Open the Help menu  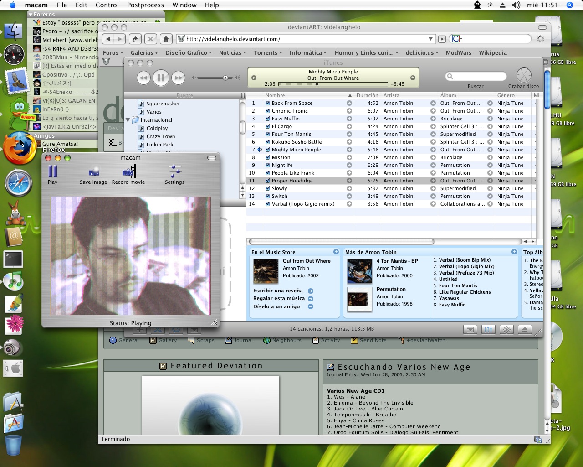pos(212,5)
